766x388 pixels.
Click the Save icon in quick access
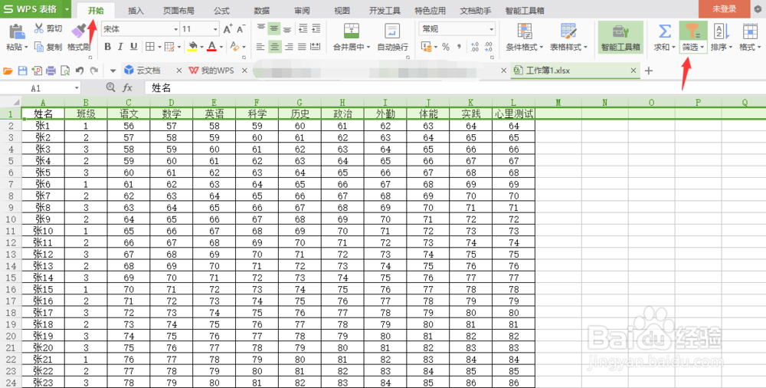click(22, 71)
